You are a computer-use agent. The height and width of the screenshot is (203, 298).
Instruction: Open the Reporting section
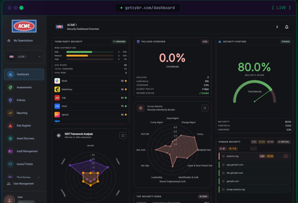[24, 113]
